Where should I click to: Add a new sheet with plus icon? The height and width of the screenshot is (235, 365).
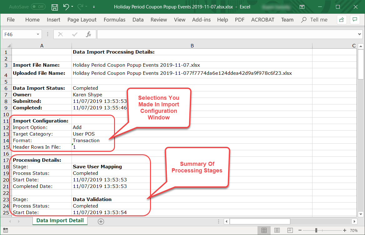101,221
